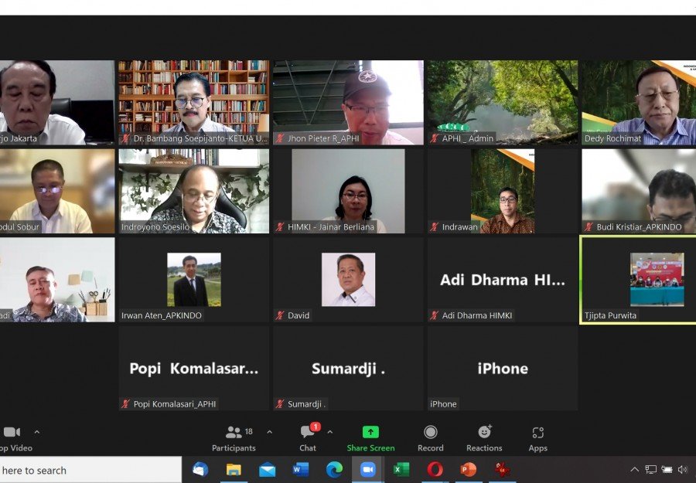696x483 pixels.
Task: Open the Mail app from the taskbar
Action: point(268,469)
